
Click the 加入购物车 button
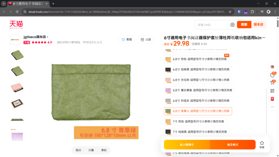pos(187,145)
